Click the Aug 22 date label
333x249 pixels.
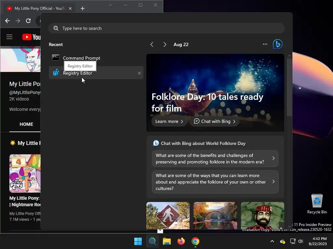pyautogui.click(x=181, y=44)
